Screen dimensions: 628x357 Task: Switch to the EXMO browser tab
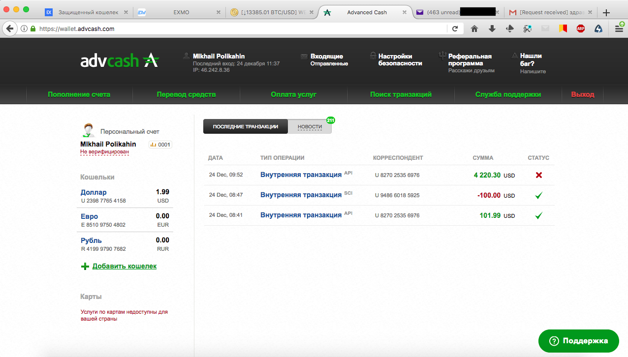(x=181, y=12)
